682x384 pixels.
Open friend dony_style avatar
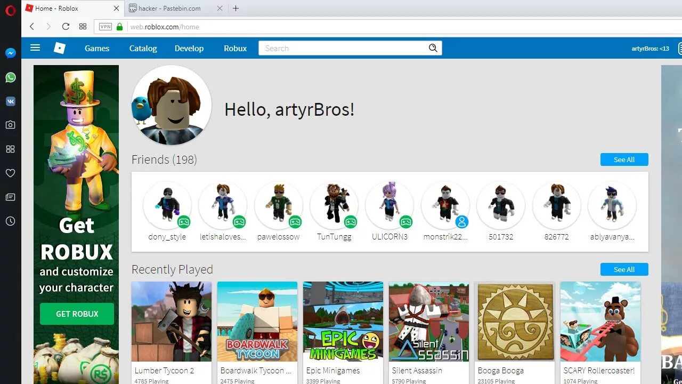click(x=167, y=205)
